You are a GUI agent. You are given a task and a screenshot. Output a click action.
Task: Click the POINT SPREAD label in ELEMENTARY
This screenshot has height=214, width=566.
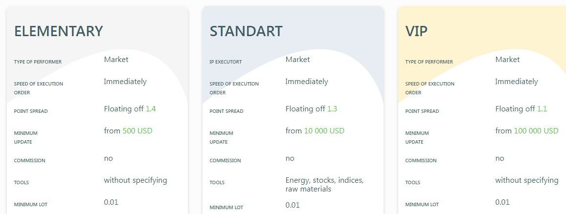[31, 111]
